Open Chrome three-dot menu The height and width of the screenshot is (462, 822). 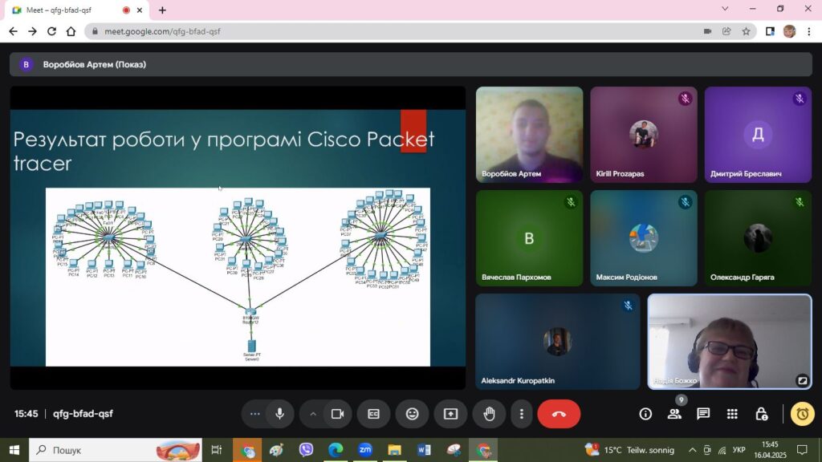pos(809,31)
